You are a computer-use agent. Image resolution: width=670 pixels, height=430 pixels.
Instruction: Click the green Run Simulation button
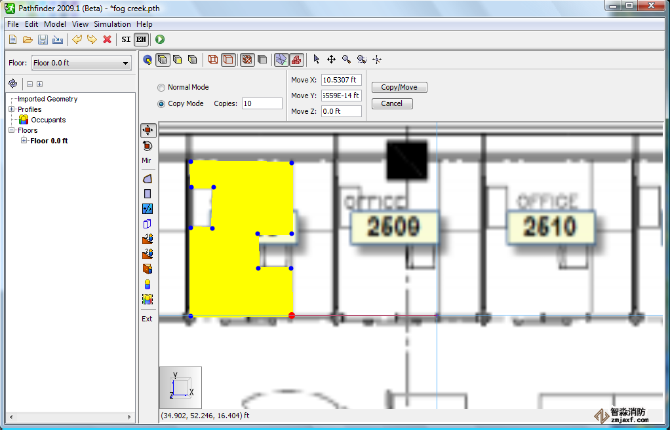[x=160, y=40]
